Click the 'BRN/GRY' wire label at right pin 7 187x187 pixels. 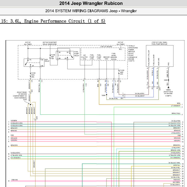(x=177, y=128)
